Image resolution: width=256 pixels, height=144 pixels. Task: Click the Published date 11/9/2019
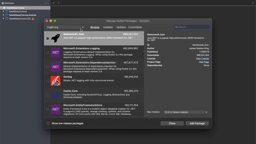204,52
